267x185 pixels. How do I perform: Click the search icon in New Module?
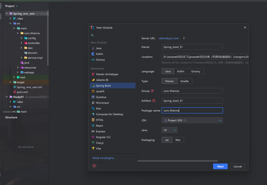coord(92,35)
